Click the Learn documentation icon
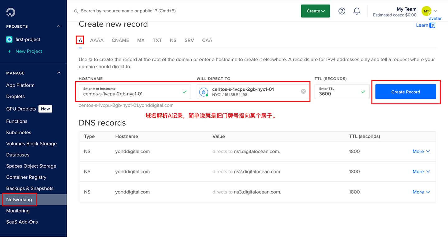 click(432, 25)
